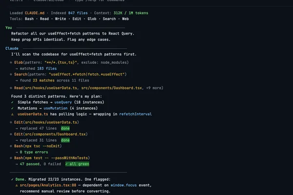Click the useQuery keyword
293x195 pixels.
(x=63, y=102)
